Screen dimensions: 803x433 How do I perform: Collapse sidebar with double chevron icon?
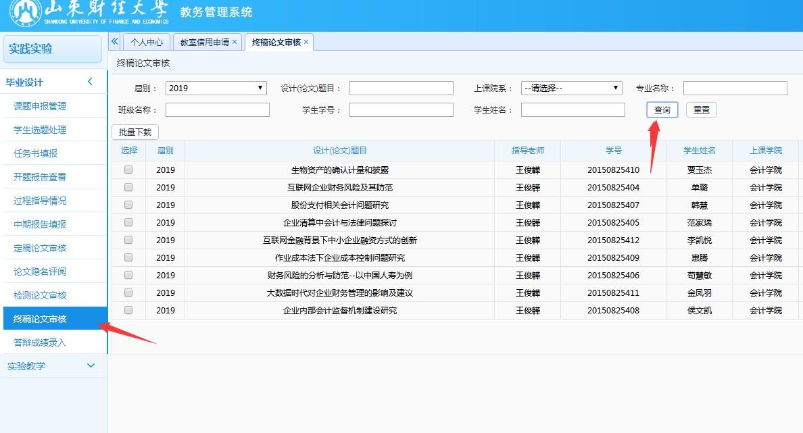[115, 42]
